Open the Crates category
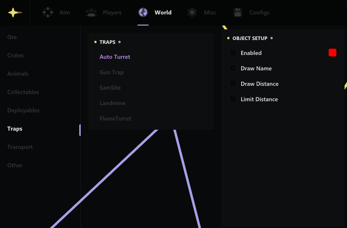Viewport: 347px width, 228px height. pyautogui.click(x=15, y=55)
